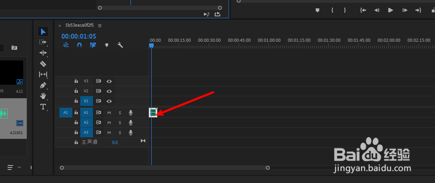The width and height of the screenshot is (435, 183).
Task: Select the Slip tool
Action: [43, 74]
